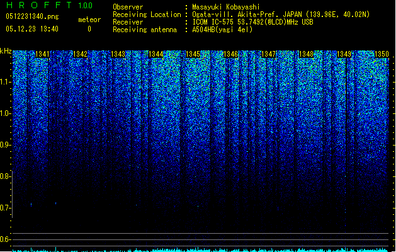Click the 1346 time marker
Image resolution: width=396 pixels, height=252 pixels.
230,54
